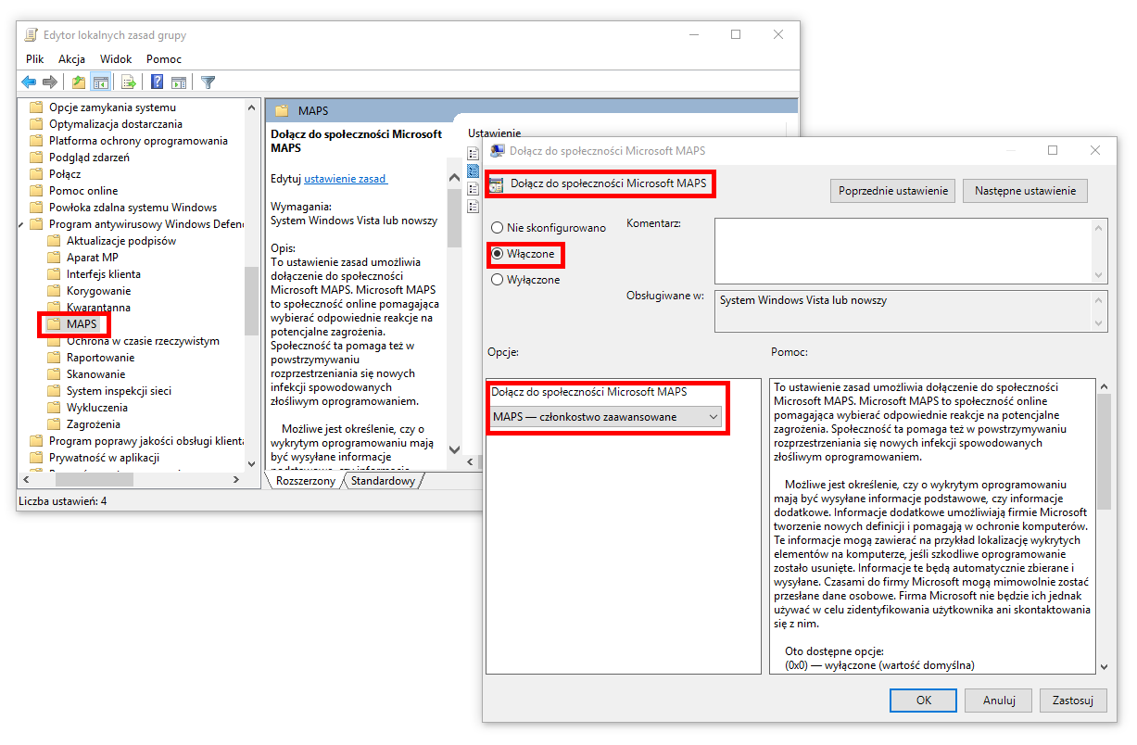Select Ochrona w czasie rzeczywistym

pyautogui.click(x=143, y=341)
